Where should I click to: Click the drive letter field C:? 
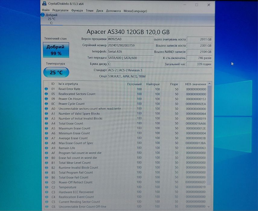(x=130, y=64)
